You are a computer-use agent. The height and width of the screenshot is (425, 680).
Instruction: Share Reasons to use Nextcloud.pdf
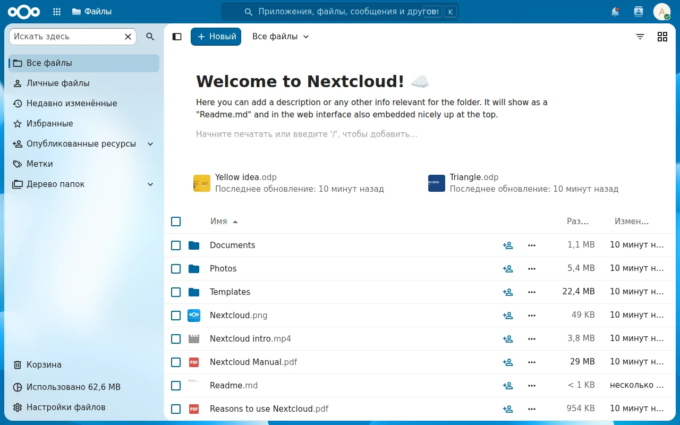pyautogui.click(x=508, y=409)
